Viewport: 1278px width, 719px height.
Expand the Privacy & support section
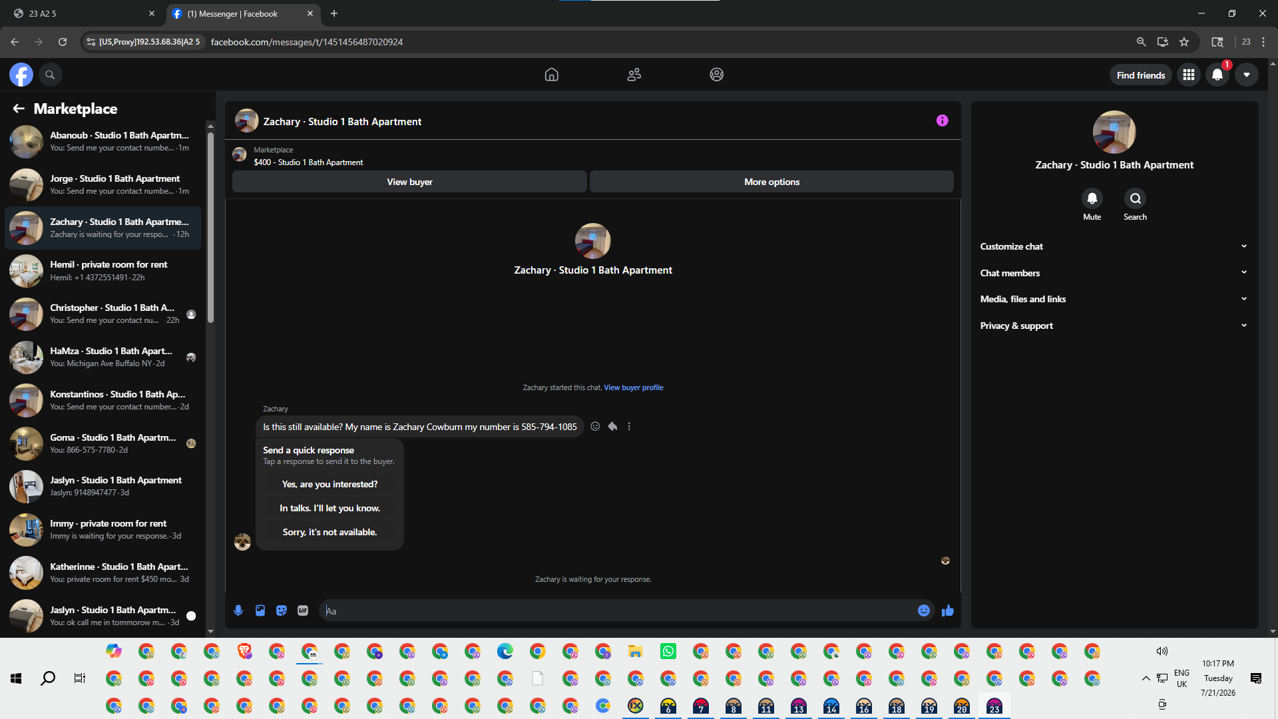tap(1114, 326)
